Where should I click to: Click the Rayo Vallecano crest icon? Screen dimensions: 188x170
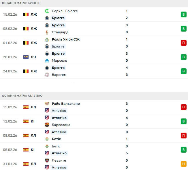(47, 104)
